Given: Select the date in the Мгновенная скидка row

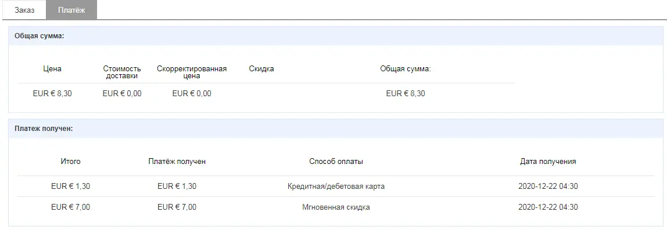Looking at the screenshot, I should [548, 207].
